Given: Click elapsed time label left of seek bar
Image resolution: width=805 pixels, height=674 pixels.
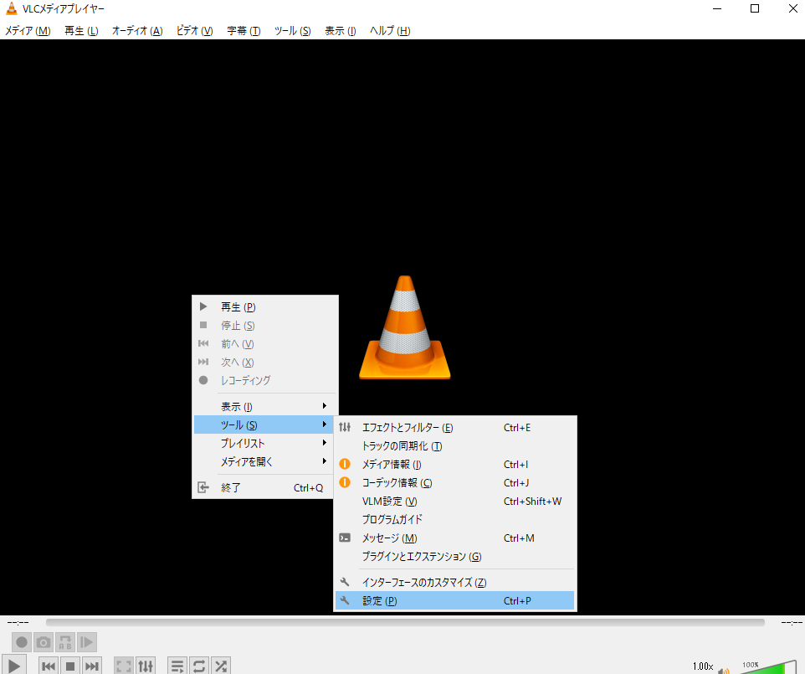Looking at the screenshot, I should coord(18,622).
